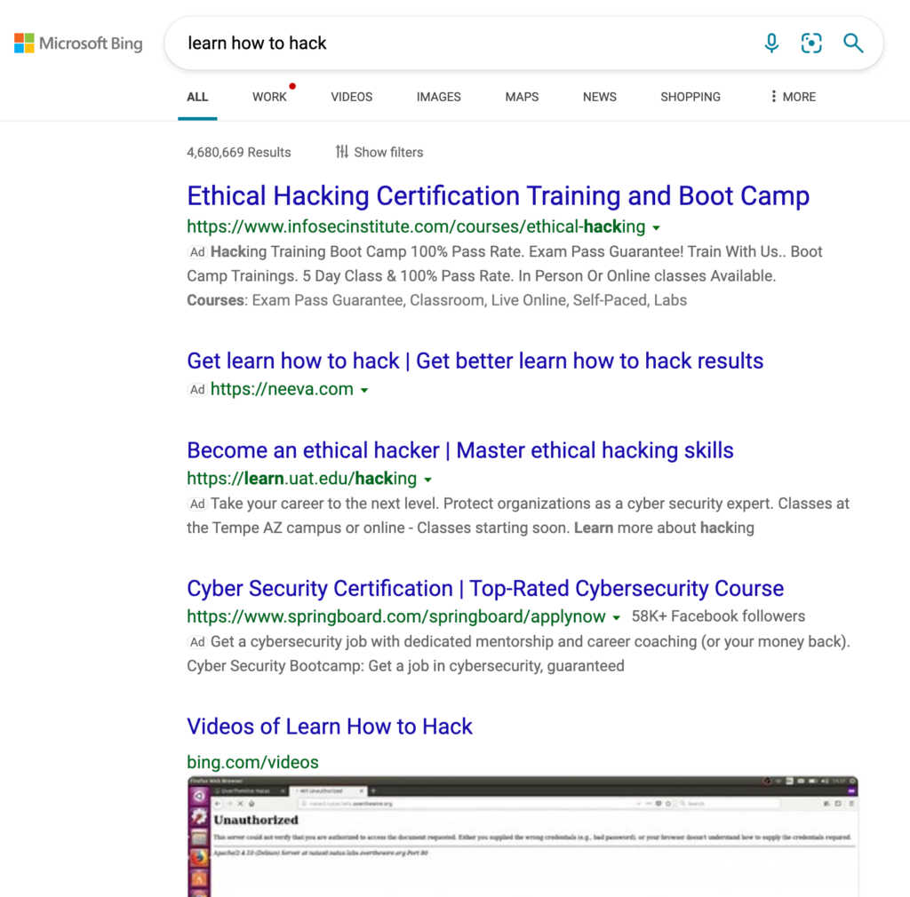910x897 pixels.
Task: Expand learn.uat.edu URL dropdown arrow
Action: [427, 480]
